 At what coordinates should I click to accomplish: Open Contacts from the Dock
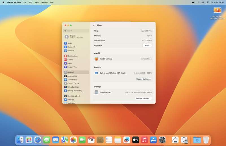point(100,140)
